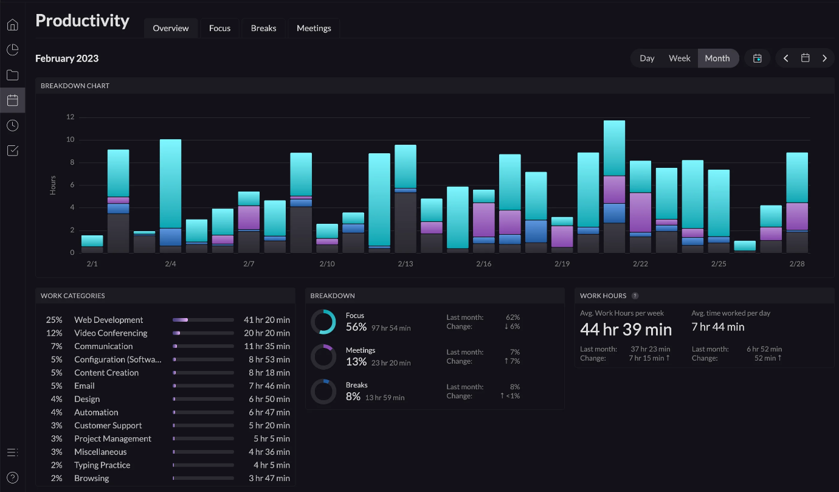Go to previous month with left chevron
Image resolution: width=839 pixels, height=492 pixels.
785,58
